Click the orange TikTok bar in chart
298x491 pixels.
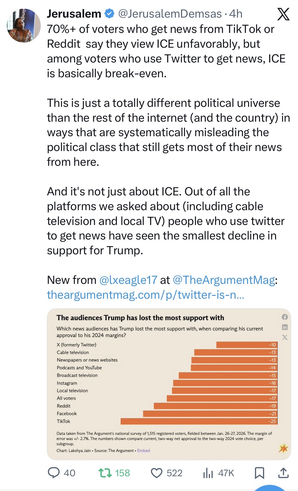click(x=199, y=421)
